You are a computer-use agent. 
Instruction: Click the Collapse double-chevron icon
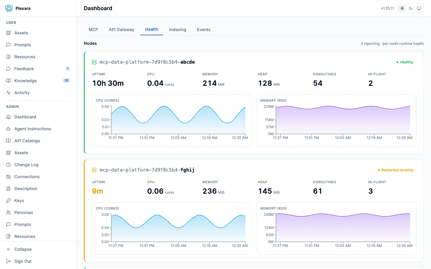coord(8,249)
